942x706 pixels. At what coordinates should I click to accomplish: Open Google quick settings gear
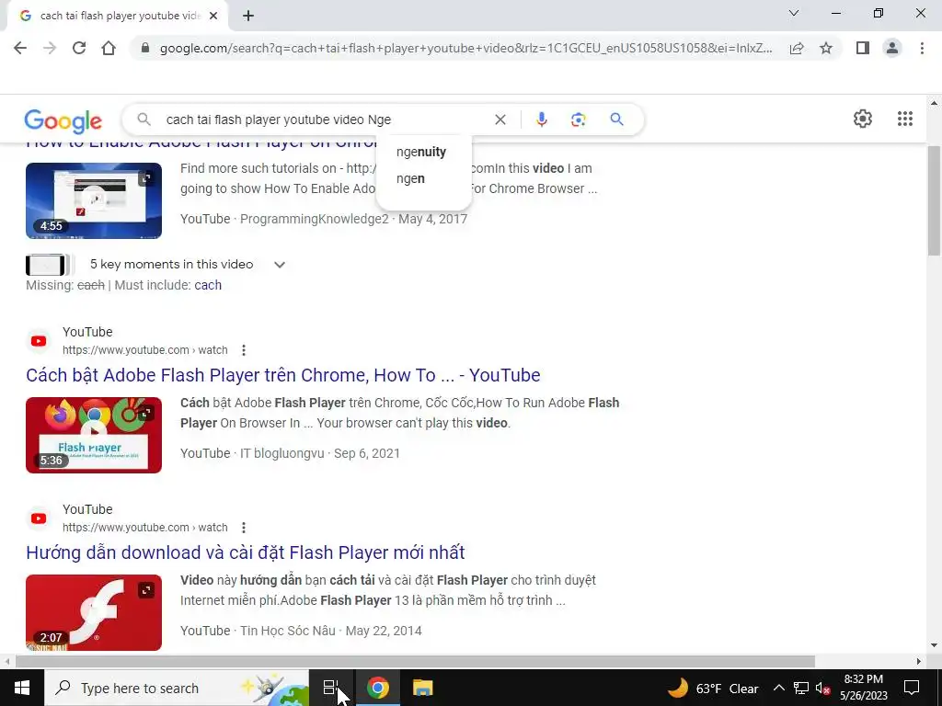pos(863,119)
